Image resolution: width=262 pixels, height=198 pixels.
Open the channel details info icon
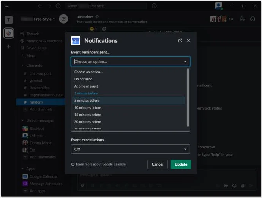point(253,19)
